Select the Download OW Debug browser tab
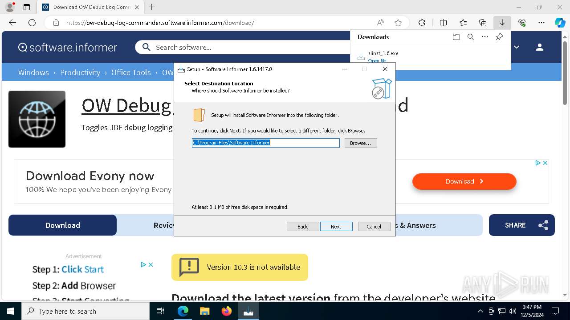 (91, 7)
